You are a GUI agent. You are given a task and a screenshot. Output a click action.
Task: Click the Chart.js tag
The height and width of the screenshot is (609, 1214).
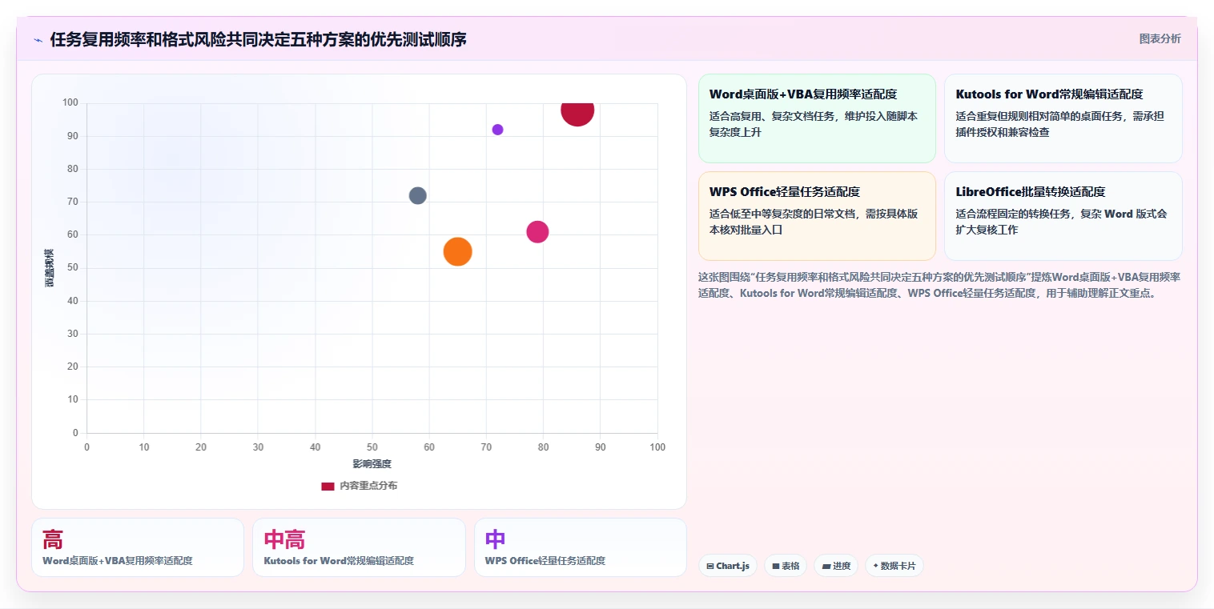(728, 566)
